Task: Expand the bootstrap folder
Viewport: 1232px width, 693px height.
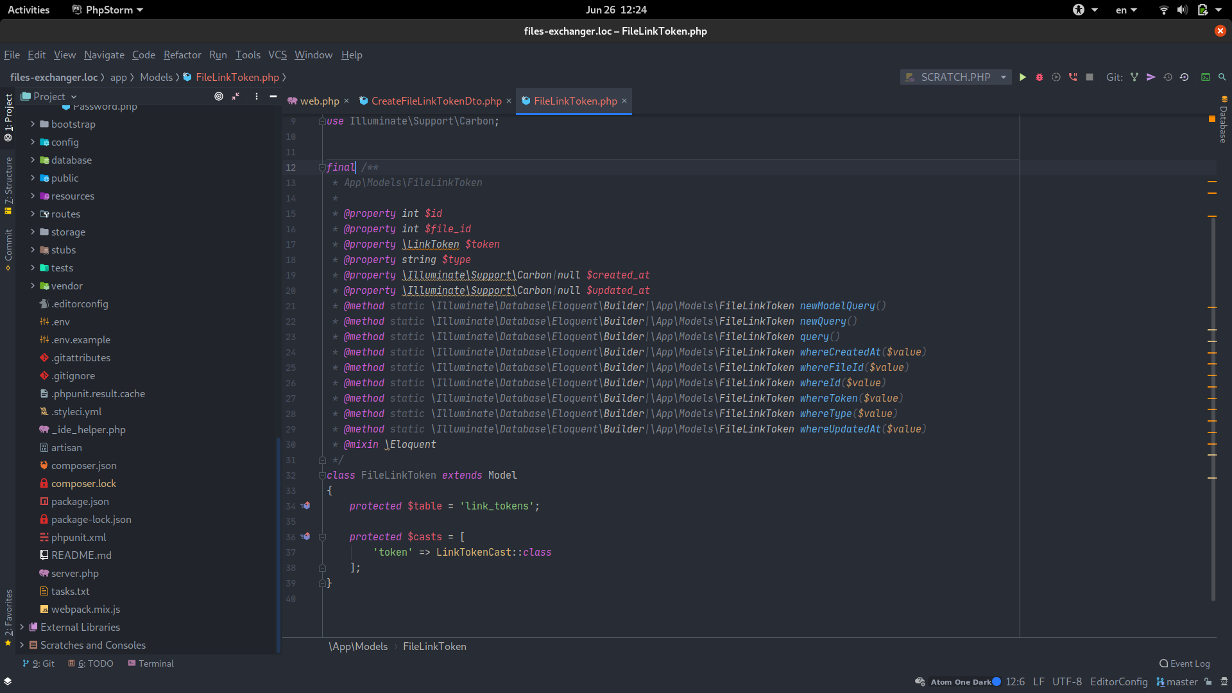Action: [33, 124]
